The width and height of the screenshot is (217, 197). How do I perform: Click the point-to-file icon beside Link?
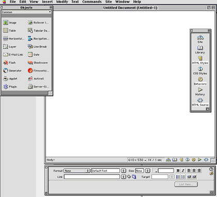pos(129,177)
